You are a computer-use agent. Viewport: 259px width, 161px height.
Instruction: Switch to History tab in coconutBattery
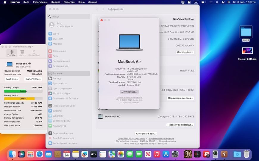(x=22, y=53)
